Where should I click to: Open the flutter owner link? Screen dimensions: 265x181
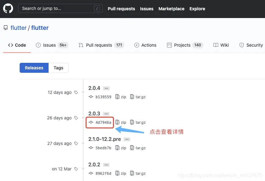tap(18, 28)
